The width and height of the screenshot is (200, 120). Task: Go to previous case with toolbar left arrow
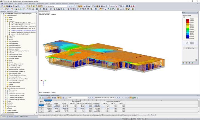coord(70,6)
